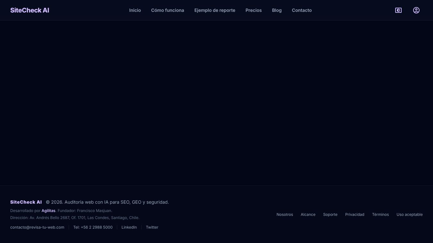Toggle the dark/light theme icon
The image size is (433, 243).
[398, 10]
